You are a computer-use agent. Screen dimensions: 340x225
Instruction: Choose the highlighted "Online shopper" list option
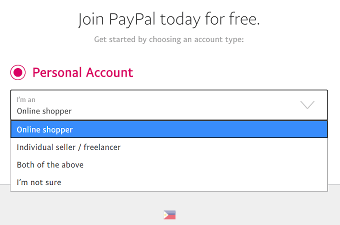coord(45,129)
